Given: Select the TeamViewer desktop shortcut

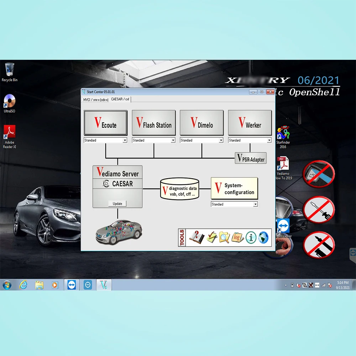Looking at the screenshot, I should point(283,228).
